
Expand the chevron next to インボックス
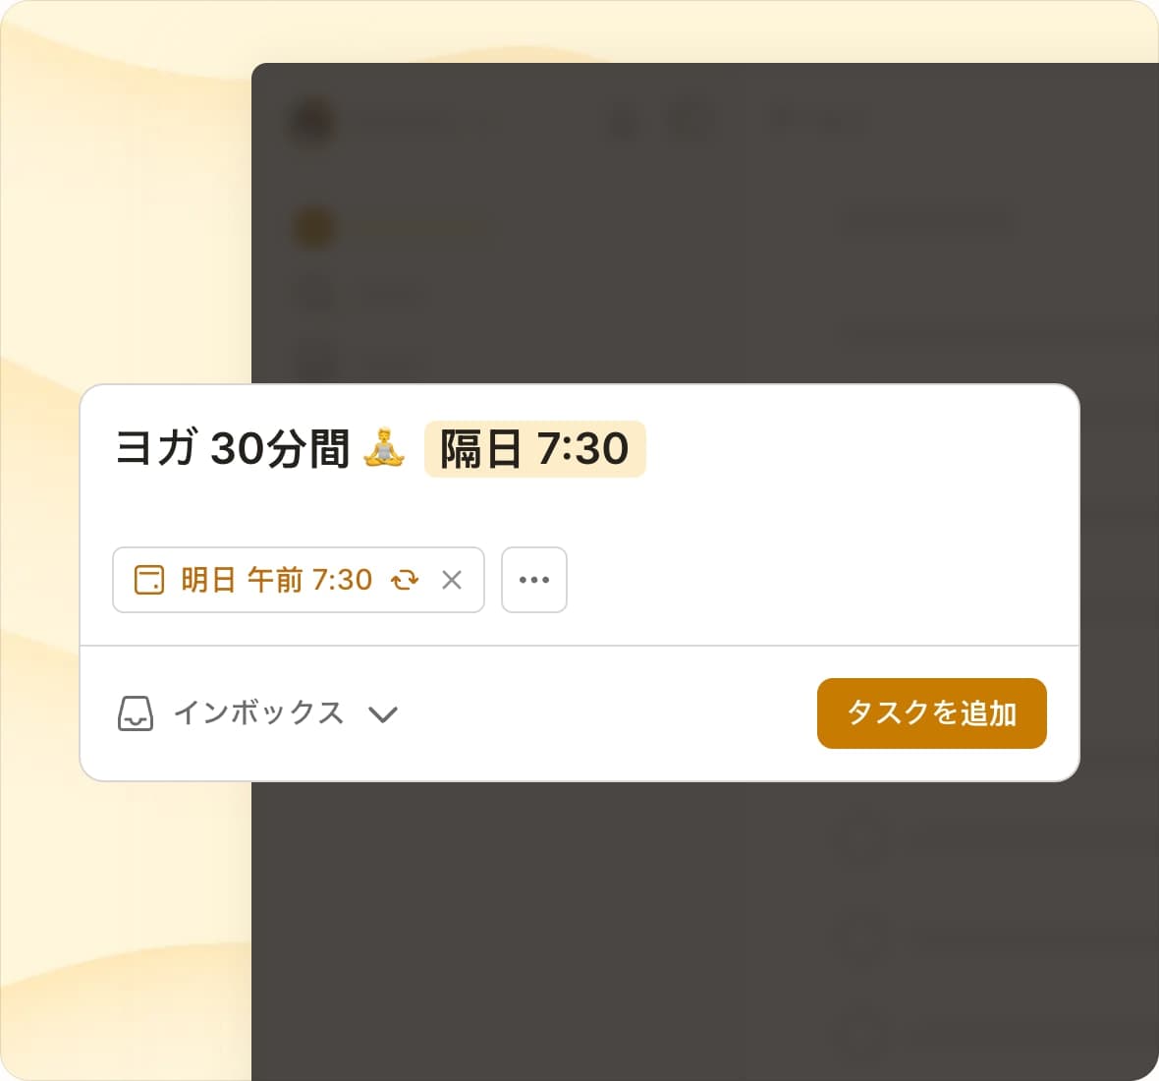click(383, 714)
